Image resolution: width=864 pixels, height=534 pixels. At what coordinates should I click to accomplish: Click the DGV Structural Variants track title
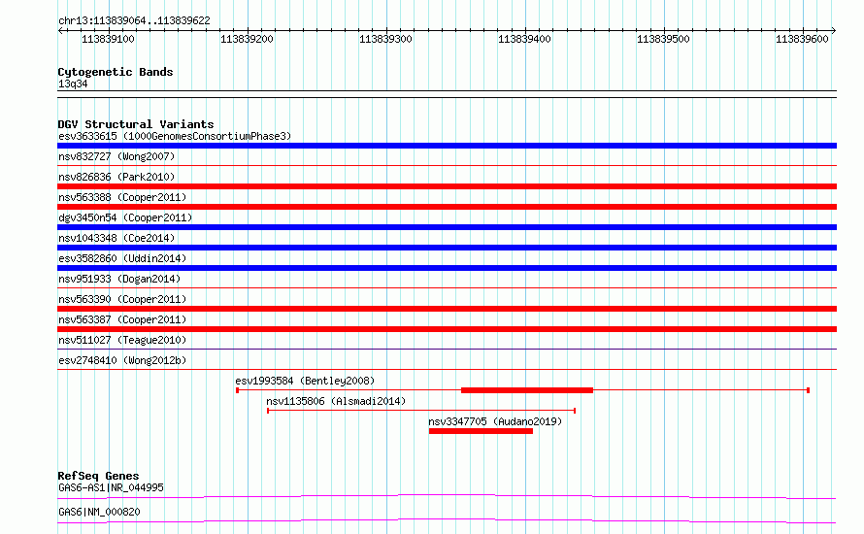click(136, 124)
